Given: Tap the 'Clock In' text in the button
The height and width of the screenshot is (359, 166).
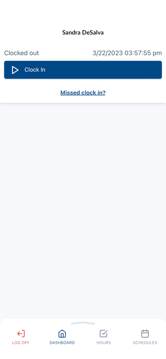Looking at the screenshot, I should (x=35, y=70).
